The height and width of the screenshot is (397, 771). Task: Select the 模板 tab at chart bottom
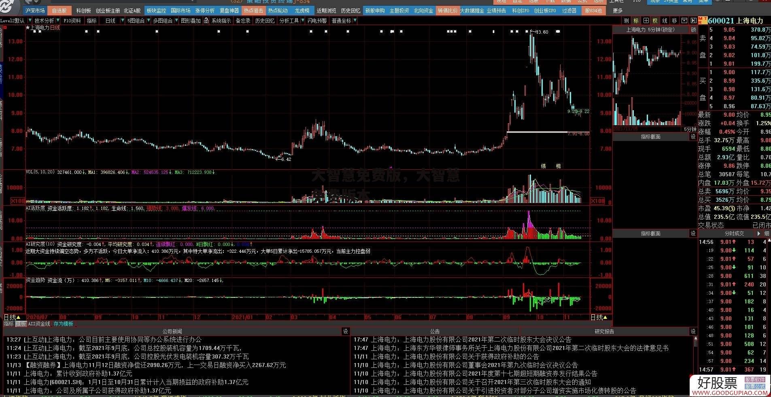pos(21,324)
